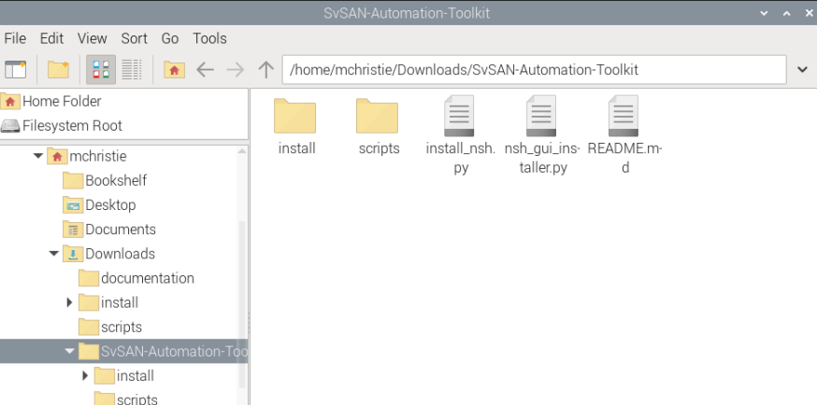817x405 pixels.
Task: Go forward to the next folder
Action: [x=236, y=70]
